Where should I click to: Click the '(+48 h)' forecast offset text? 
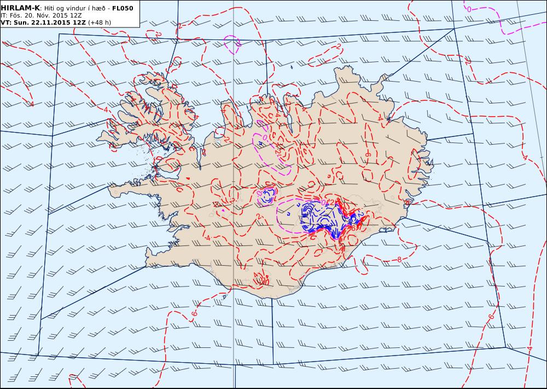click(100, 22)
